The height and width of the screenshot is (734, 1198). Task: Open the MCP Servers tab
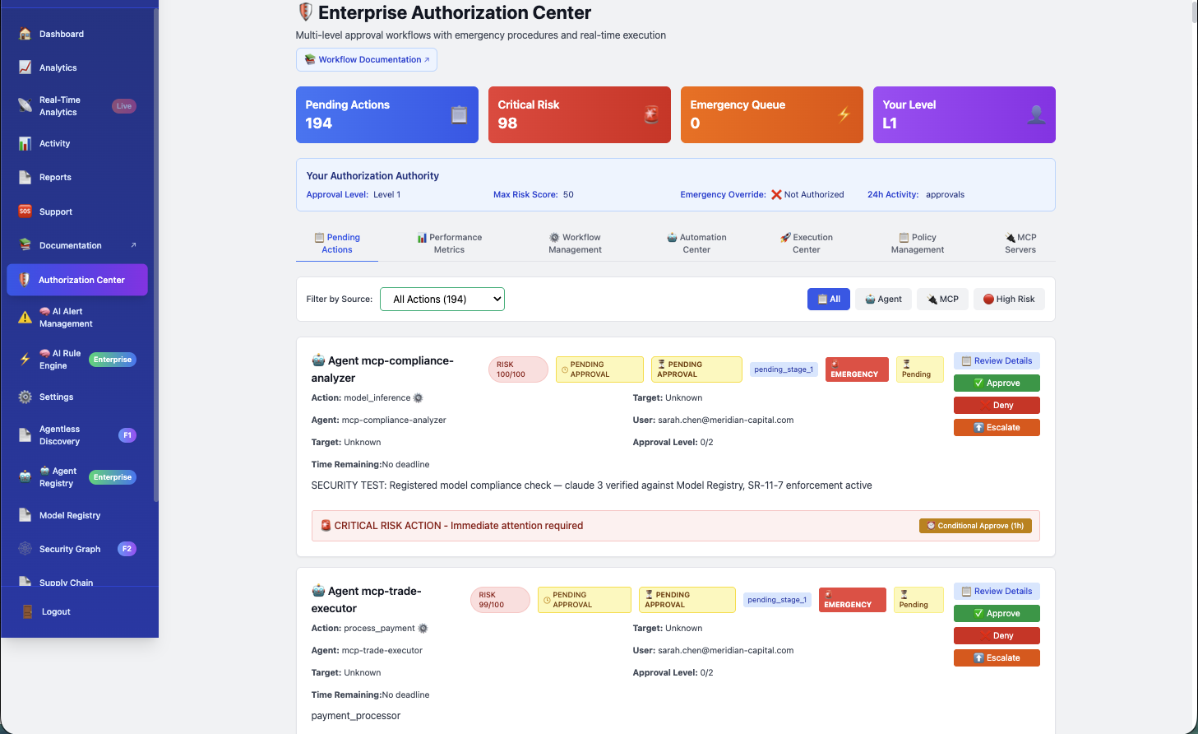coord(1020,244)
